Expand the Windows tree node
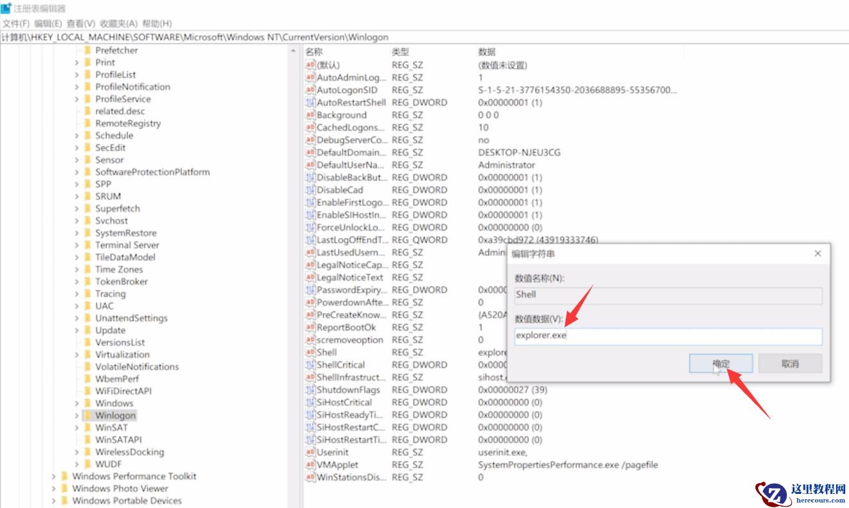Image resolution: width=849 pixels, height=508 pixels. coord(78,403)
